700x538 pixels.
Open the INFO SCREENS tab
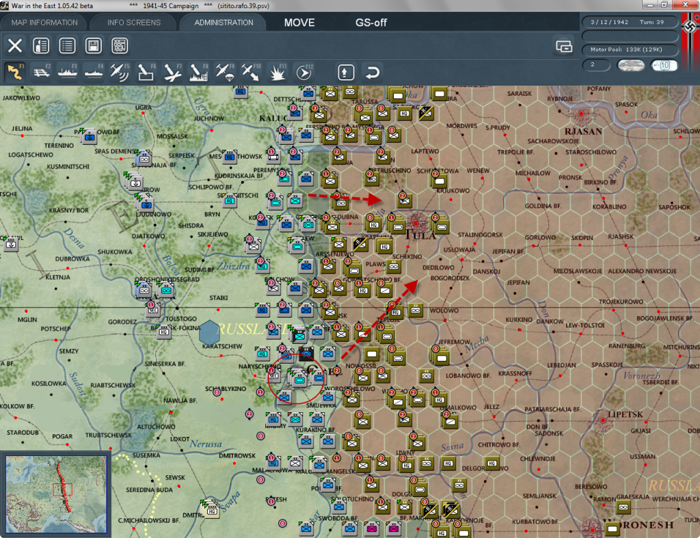click(133, 23)
